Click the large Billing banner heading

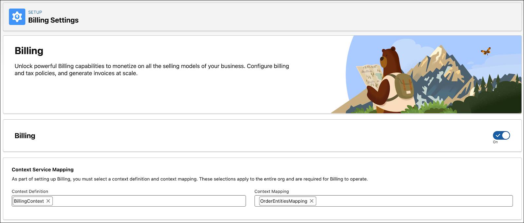(29, 51)
